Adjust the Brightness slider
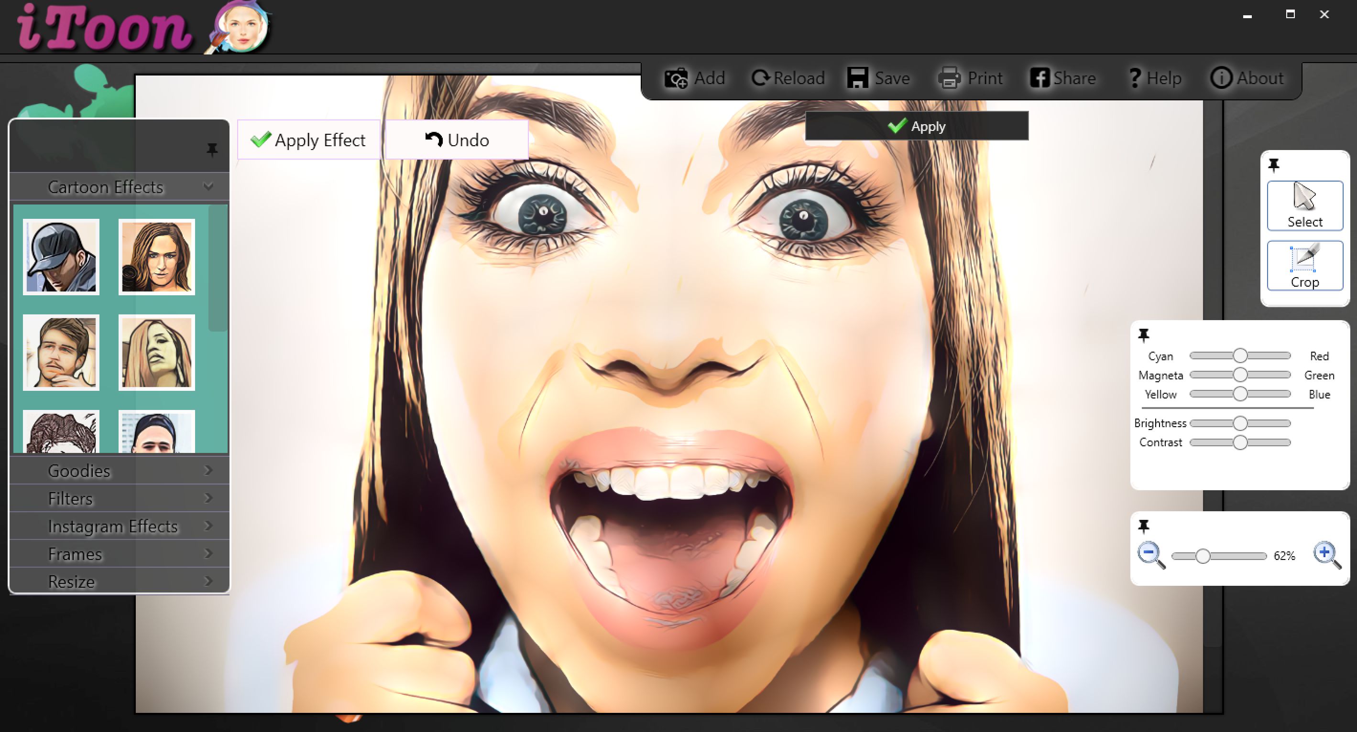The height and width of the screenshot is (732, 1357). pos(1240,423)
